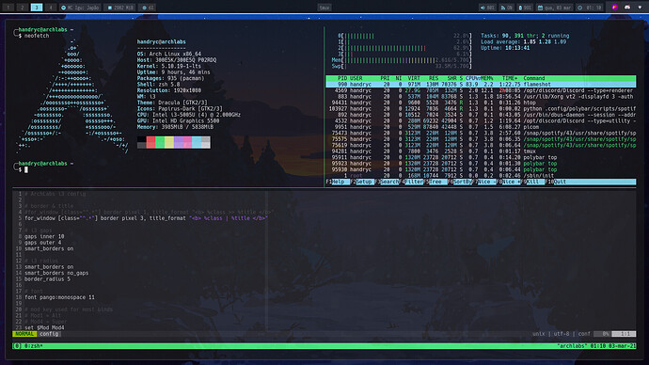649x365 pixels.
Task: Click F1 Help in htop
Action: tap(338, 182)
